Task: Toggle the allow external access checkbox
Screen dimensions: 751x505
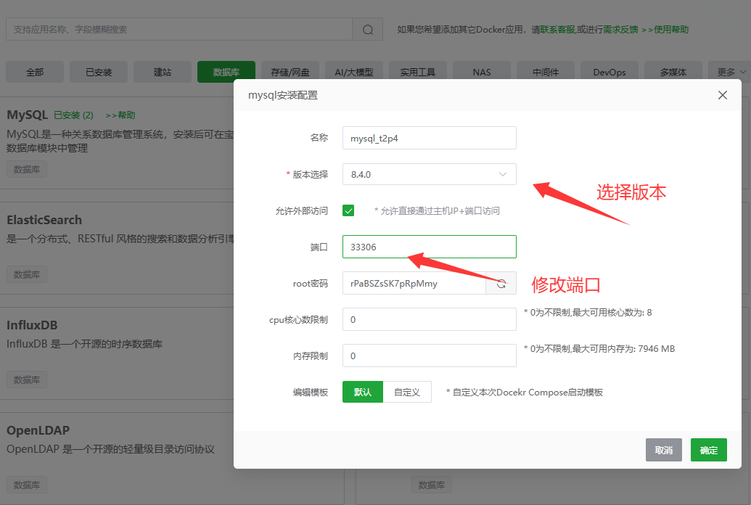Action: click(x=348, y=210)
